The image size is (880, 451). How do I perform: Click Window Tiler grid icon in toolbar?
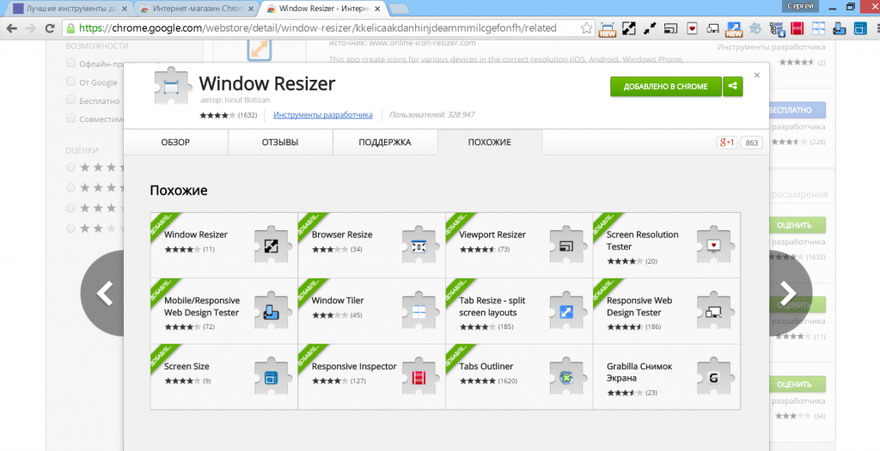tap(818, 28)
